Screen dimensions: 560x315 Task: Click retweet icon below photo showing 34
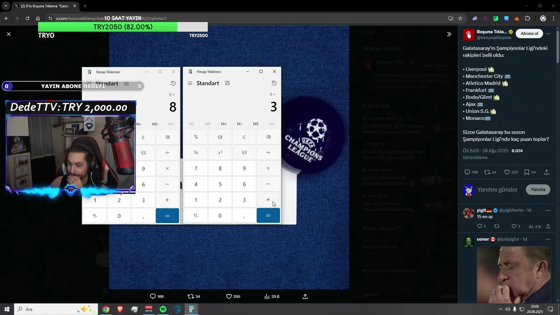pos(190,296)
